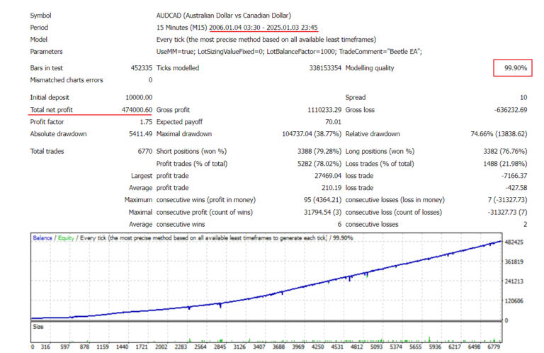The height and width of the screenshot is (353, 544).
Task: Click the Total net profit value 474000.60
Action: pos(132,110)
